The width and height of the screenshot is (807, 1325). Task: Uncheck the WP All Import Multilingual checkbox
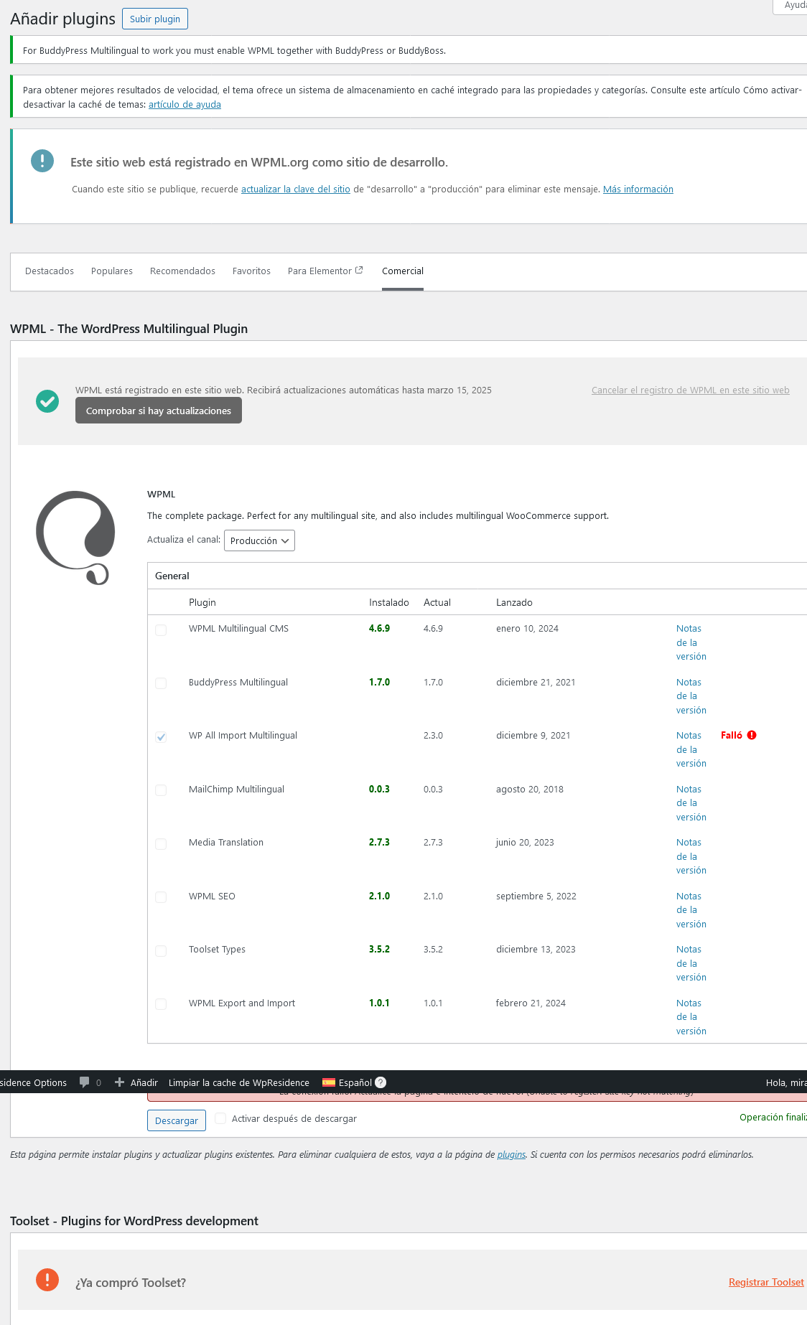coord(161,737)
